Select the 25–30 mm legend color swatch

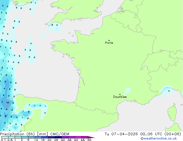coord(58,137)
